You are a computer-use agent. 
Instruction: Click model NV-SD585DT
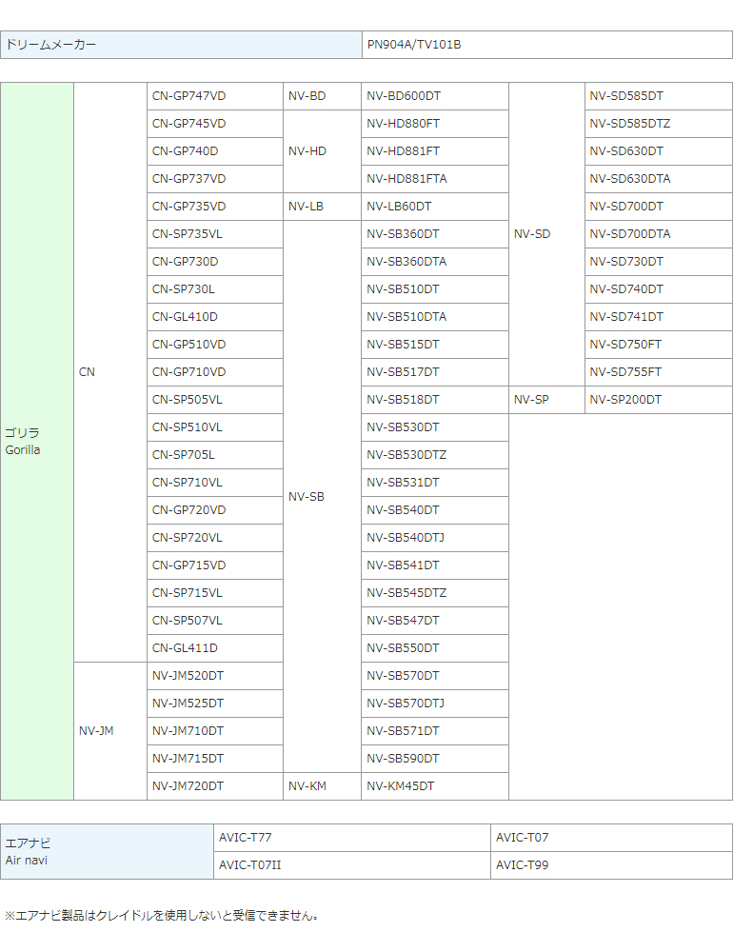click(659, 96)
